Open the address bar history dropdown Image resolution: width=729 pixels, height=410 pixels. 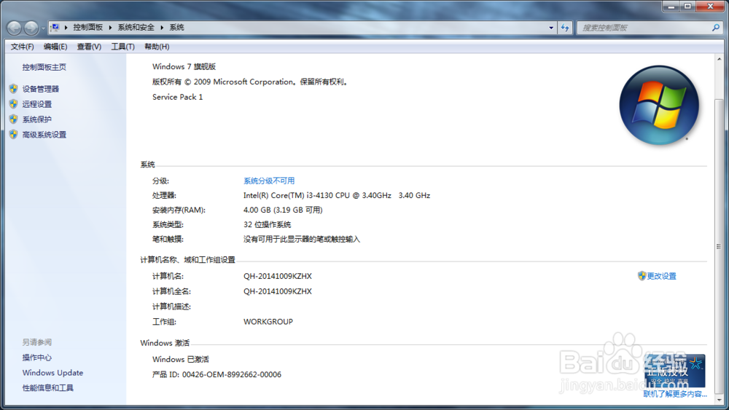[x=551, y=28]
